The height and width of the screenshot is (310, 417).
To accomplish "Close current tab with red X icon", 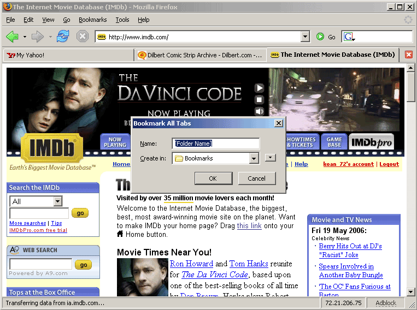I will tap(409, 55).
